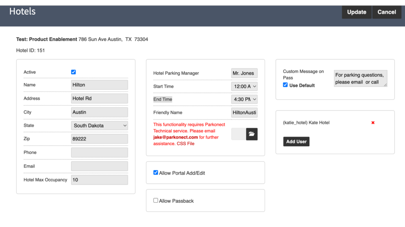Toggle the Use Default checkbox
The height and width of the screenshot is (227, 405).
coord(286,85)
